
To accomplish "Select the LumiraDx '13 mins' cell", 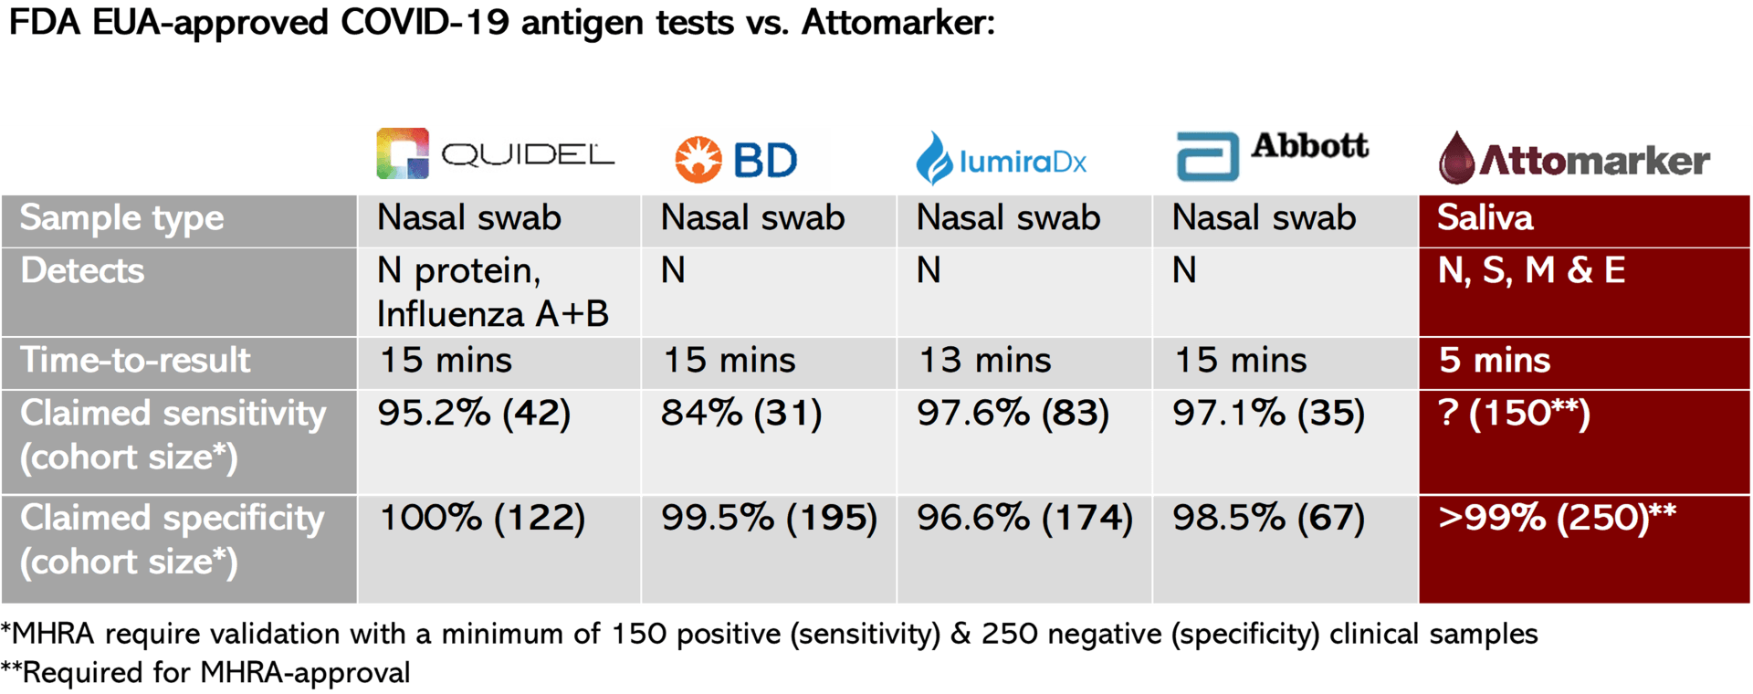I will pyautogui.click(x=984, y=361).
